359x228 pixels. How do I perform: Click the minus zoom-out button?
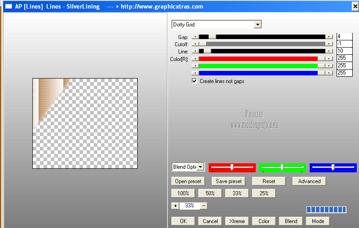pos(204,206)
